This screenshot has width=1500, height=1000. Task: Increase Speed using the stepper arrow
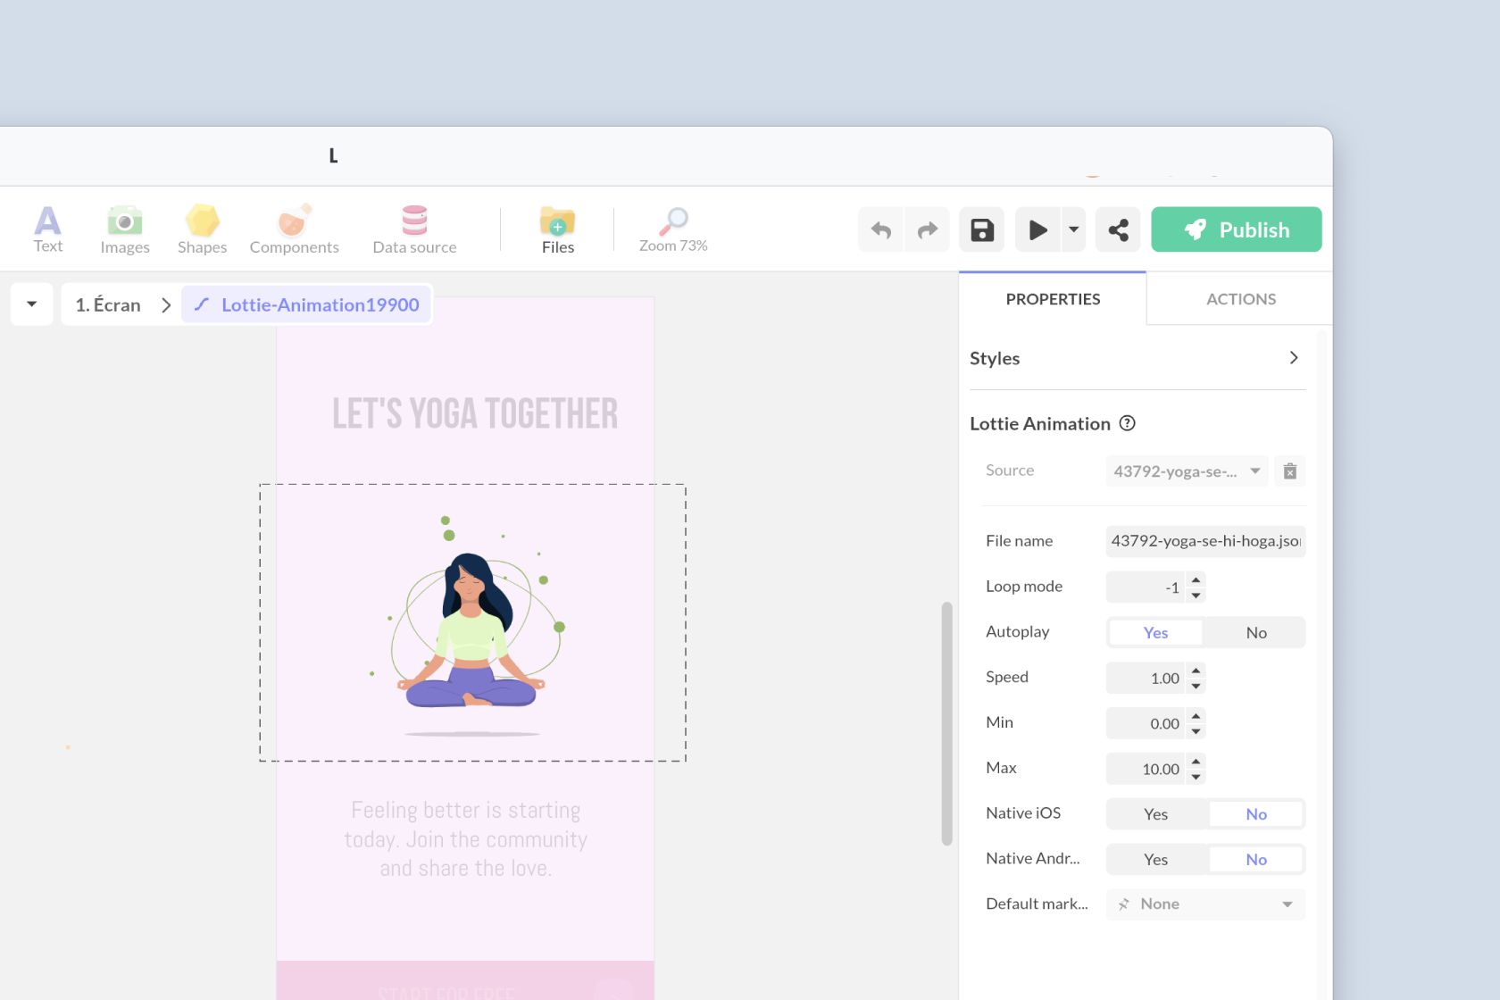1196,671
